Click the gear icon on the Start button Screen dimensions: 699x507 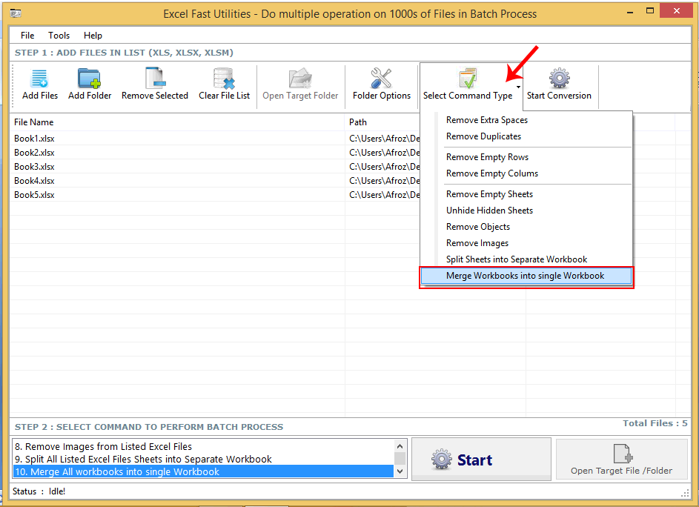tap(443, 459)
